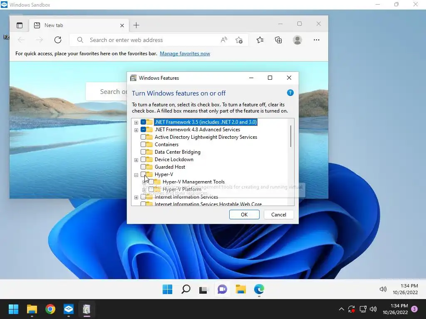Open Edge tab actions menu icon

coord(20,25)
